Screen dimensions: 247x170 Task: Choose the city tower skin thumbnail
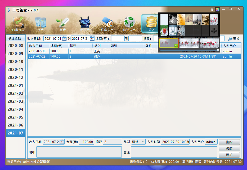[x=197, y=19]
